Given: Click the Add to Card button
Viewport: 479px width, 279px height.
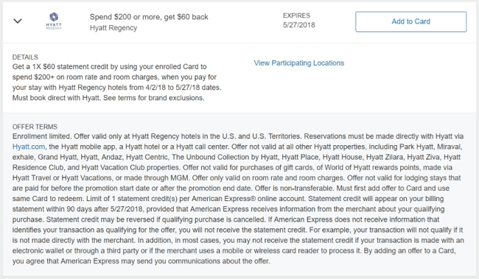Looking at the screenshot, I should point(411,21).
